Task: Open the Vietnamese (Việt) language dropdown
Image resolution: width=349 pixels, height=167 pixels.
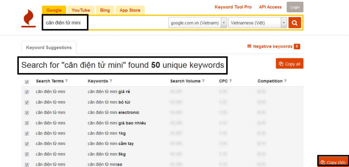Action: pos(258,23)
